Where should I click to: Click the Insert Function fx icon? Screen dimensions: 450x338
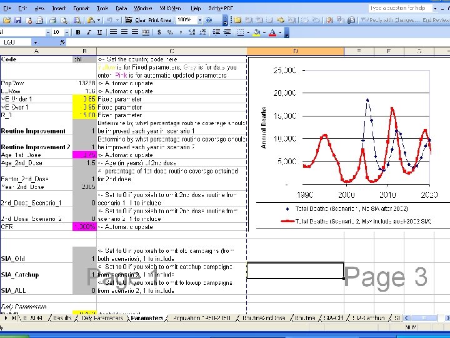click(x=62, y=43)
